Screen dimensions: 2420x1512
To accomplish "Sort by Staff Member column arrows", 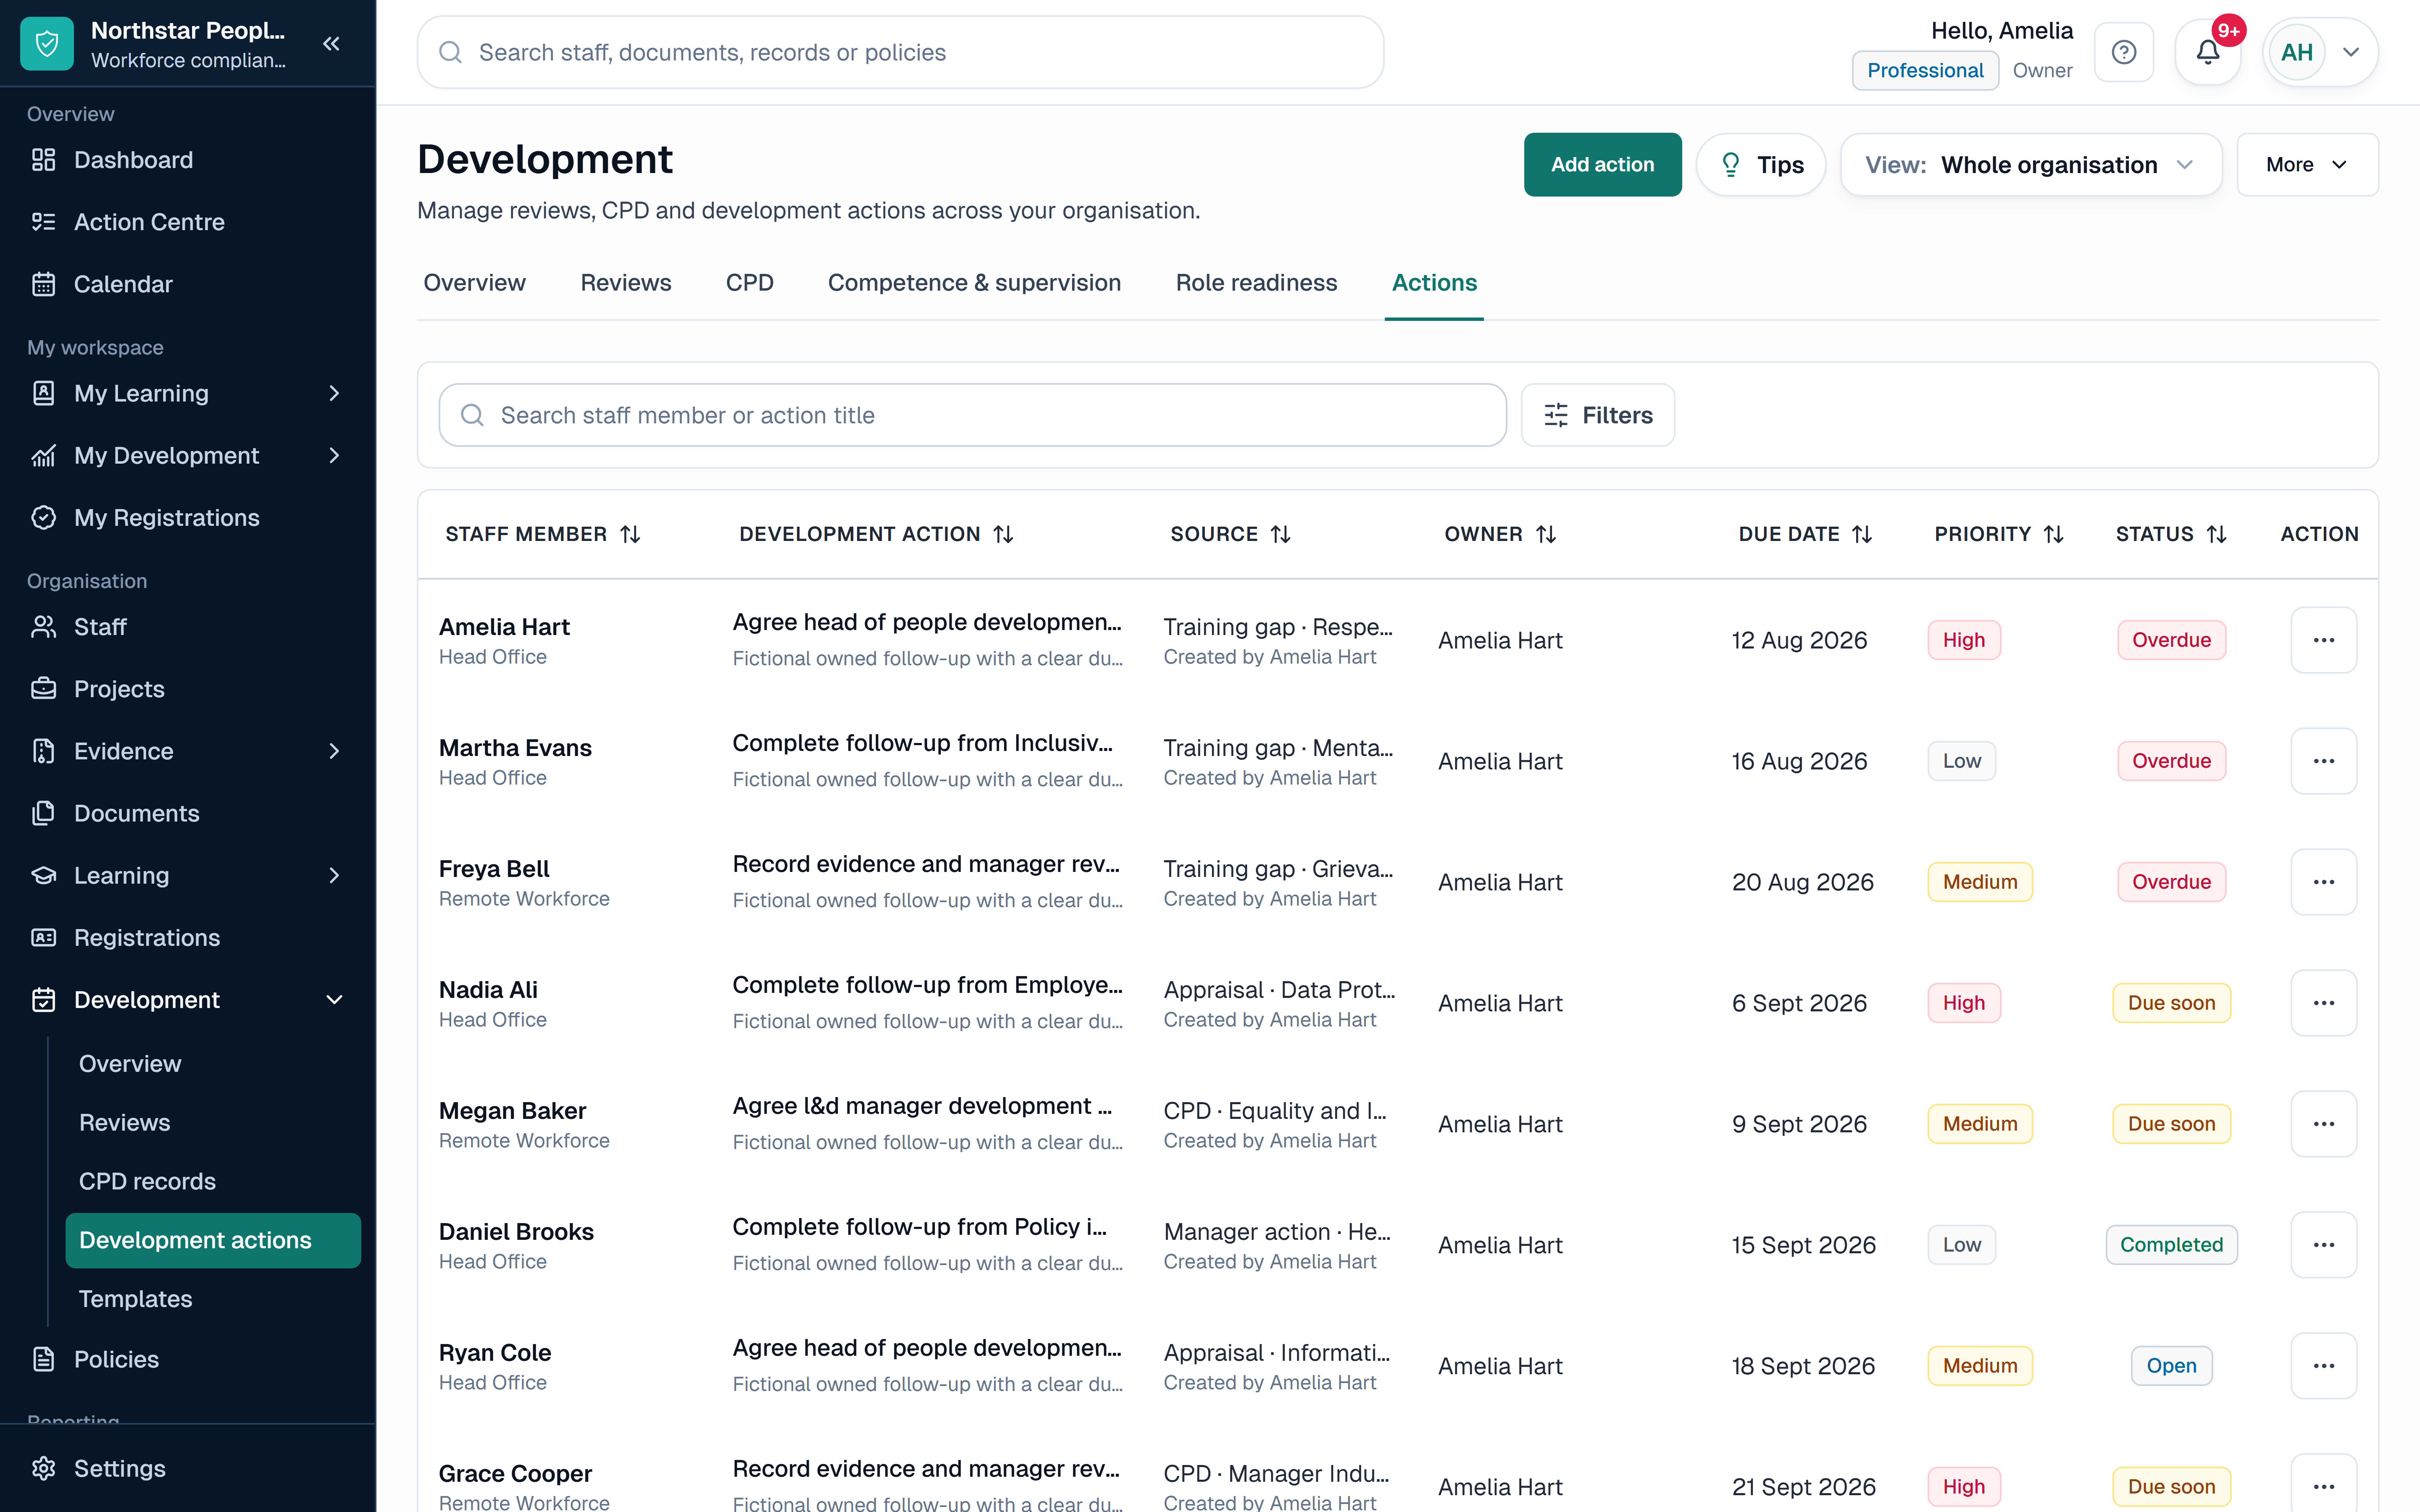I will click(630, 534).
